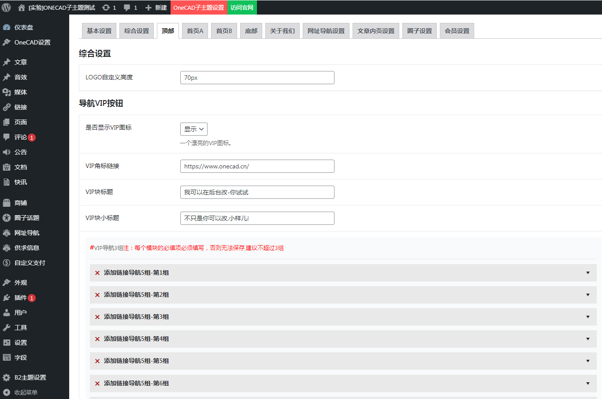
Task: Click the 插件 plug icon
Action: click(x=7, y=298)
